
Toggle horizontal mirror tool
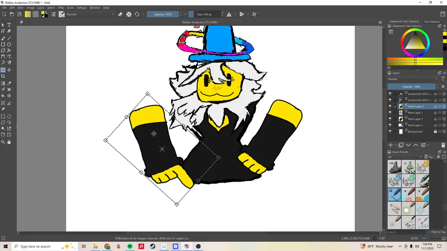(x=229, y=14)
